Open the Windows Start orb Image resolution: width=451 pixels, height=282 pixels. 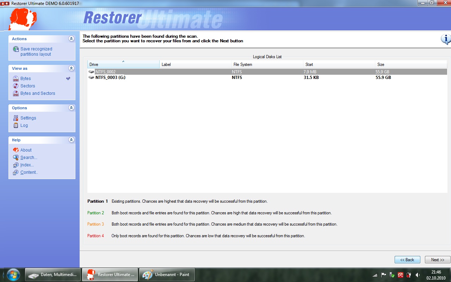pos(13,275)
